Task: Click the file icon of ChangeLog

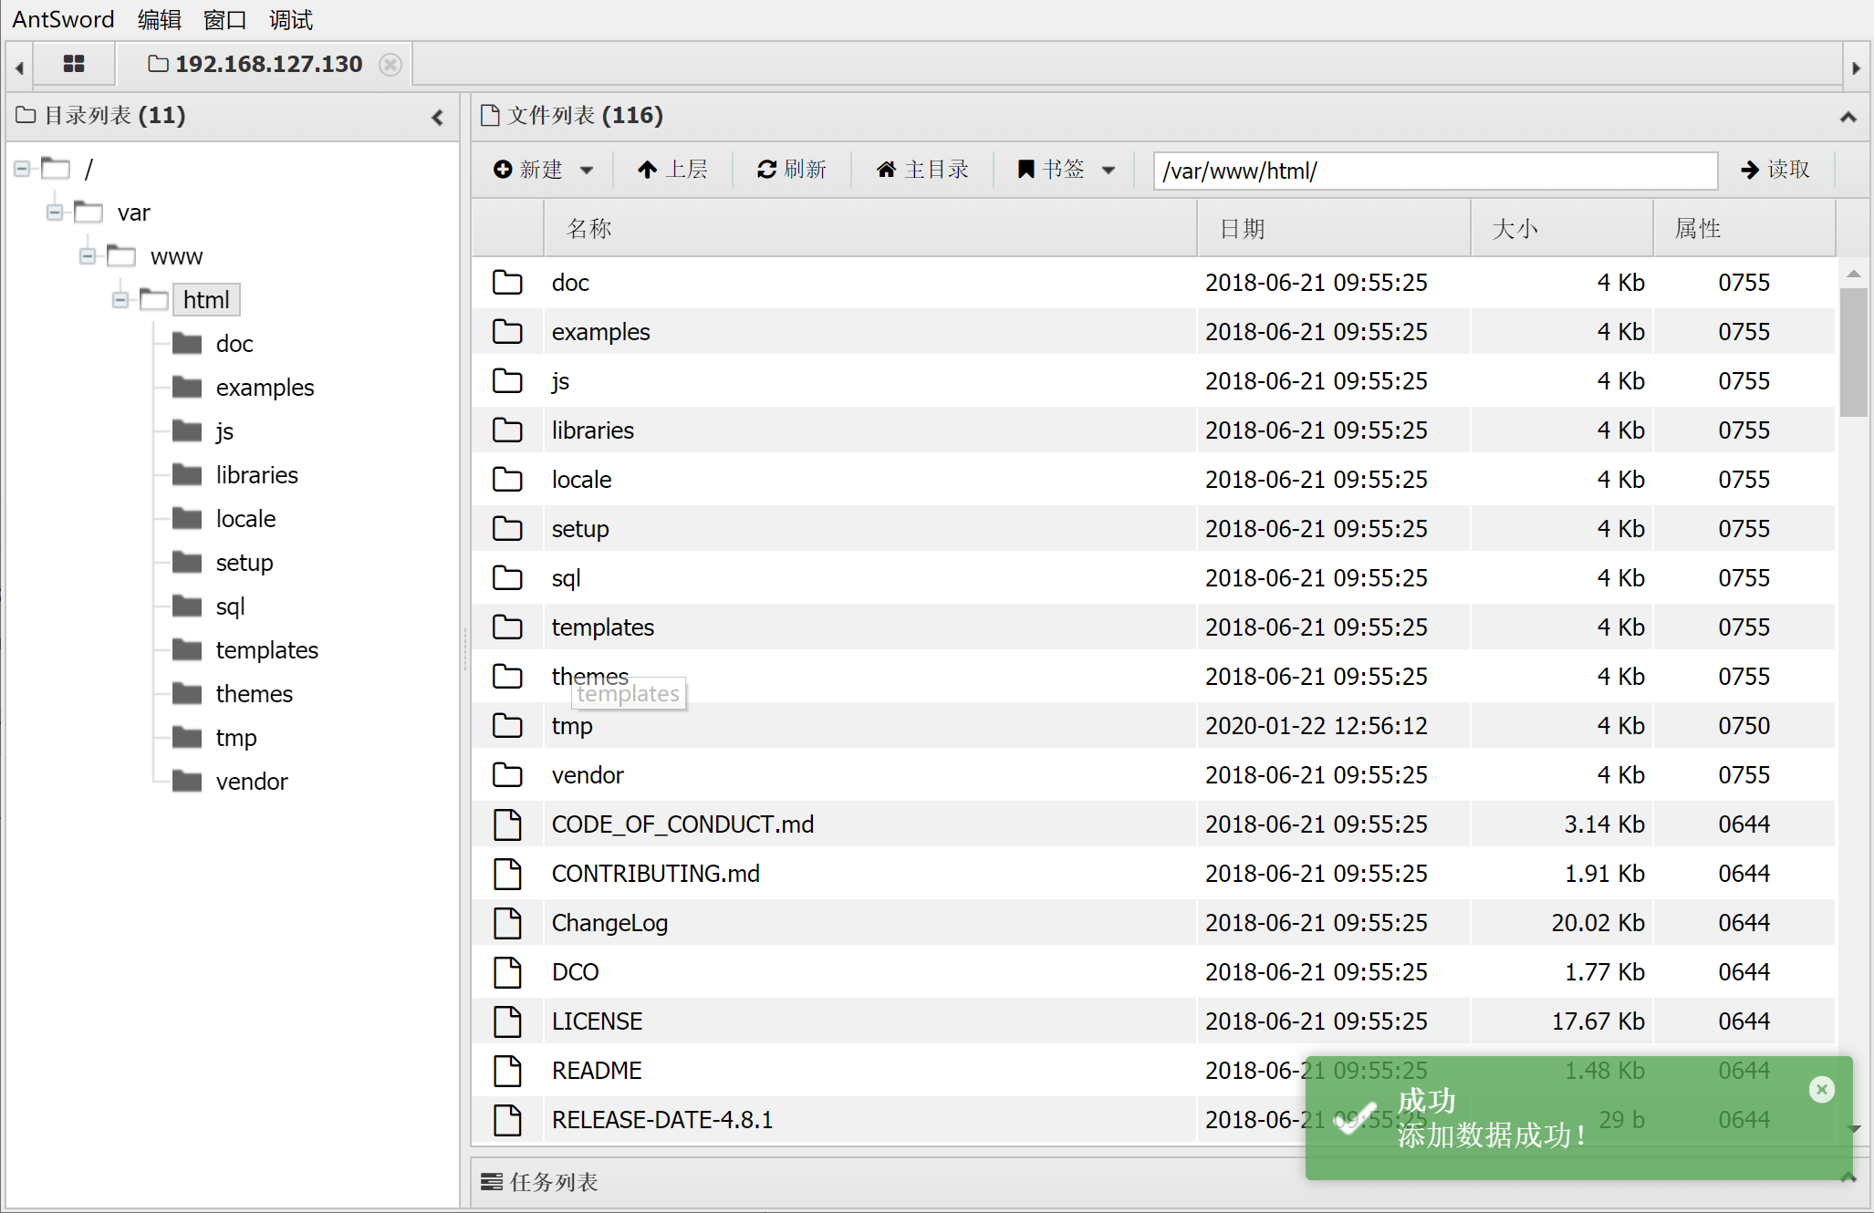Action: pyautogui.click(x=507, y=923)
